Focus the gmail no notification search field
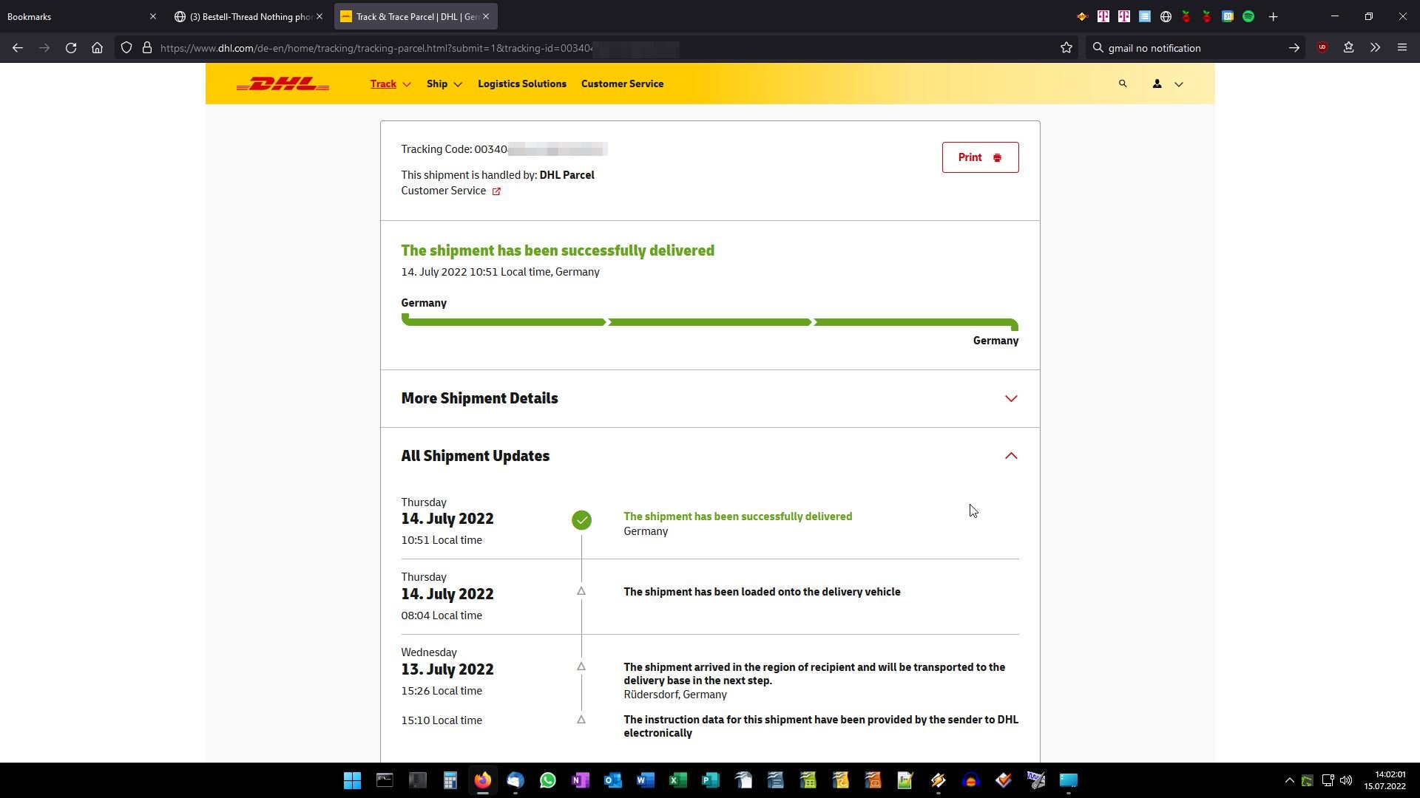This screenshot has height=798, width=1420. click(x=1191, y=48)
